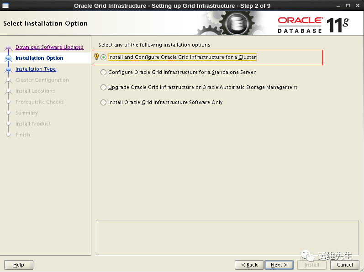The width and height of the screenshot is (364, 272).
Task: Click the Next button
Action: (x=279, y=265)
